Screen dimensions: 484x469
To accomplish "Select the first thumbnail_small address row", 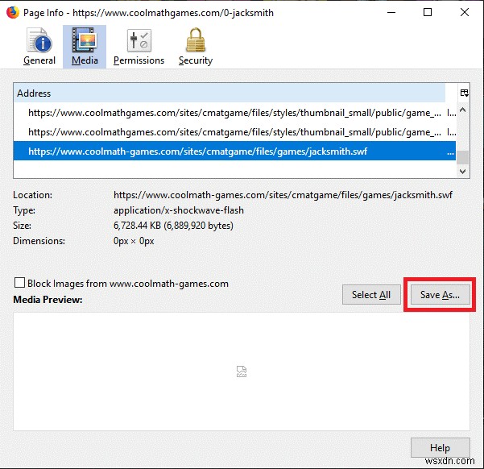I will coord(234,113).
